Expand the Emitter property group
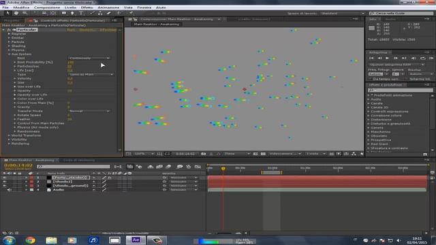The height and width of the screenshot is (245, 436). [x=9, y=38]
